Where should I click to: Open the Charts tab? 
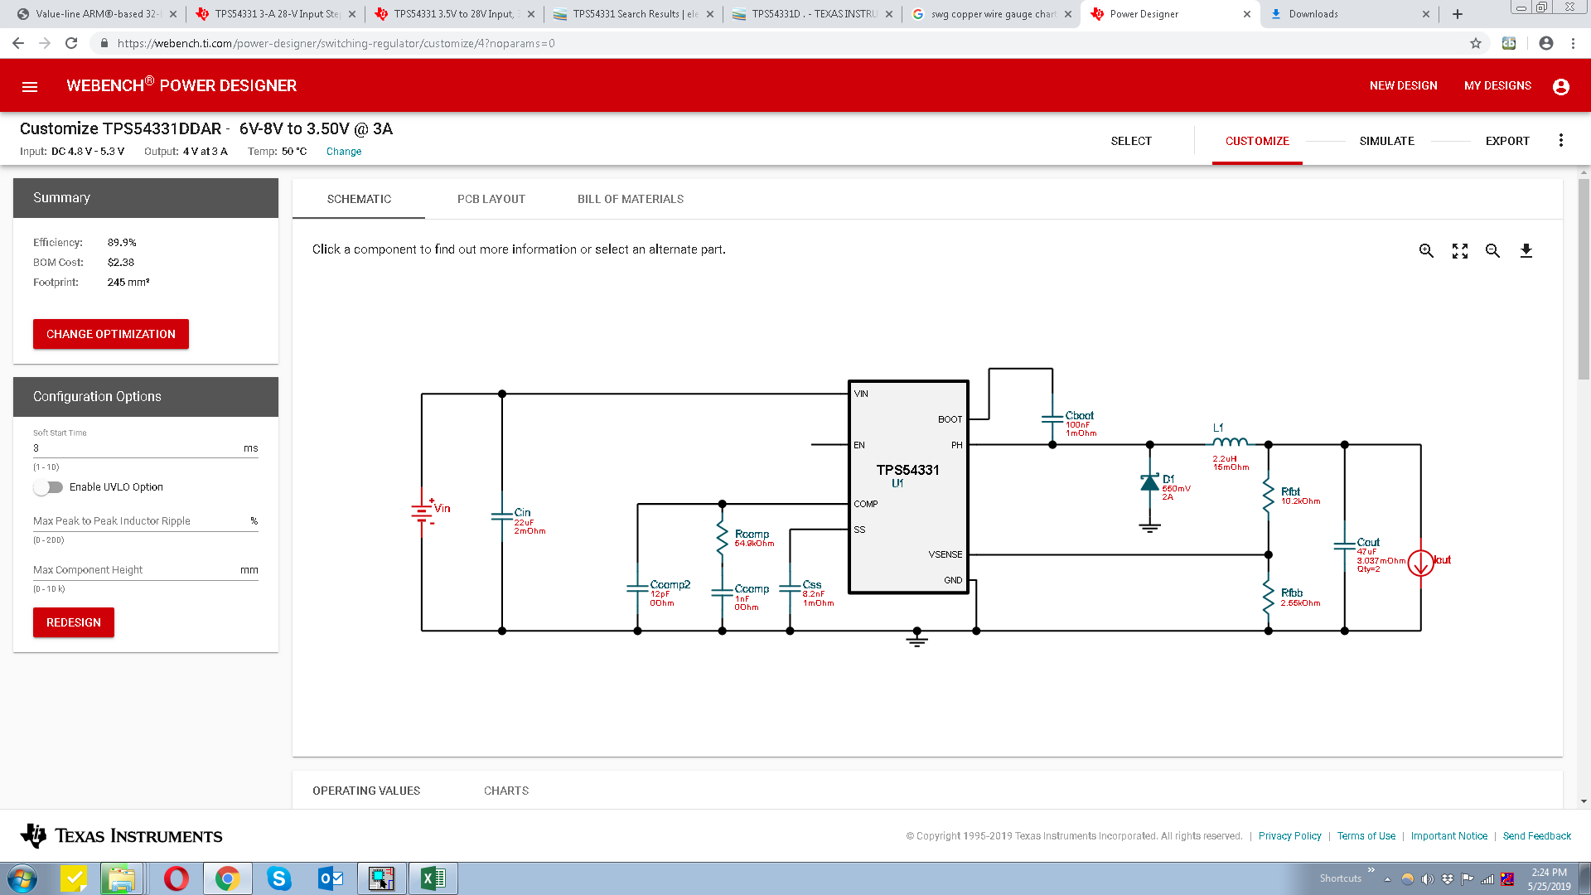coord(506,791)
